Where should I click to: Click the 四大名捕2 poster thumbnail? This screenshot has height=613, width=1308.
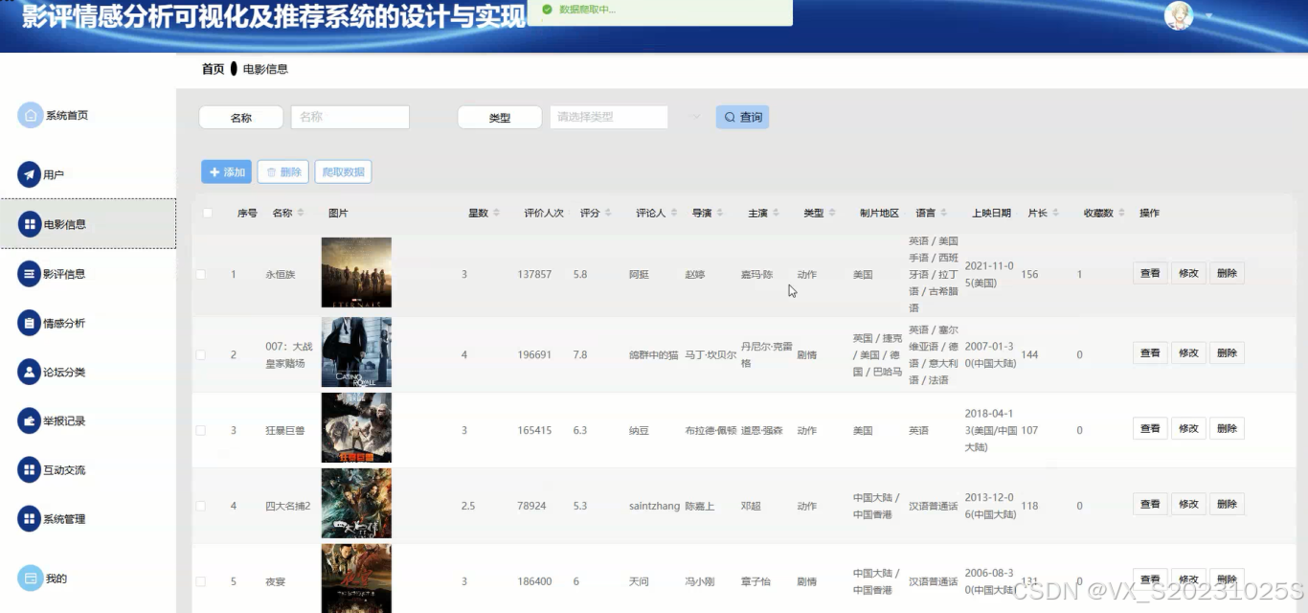(x=356, y=504)
